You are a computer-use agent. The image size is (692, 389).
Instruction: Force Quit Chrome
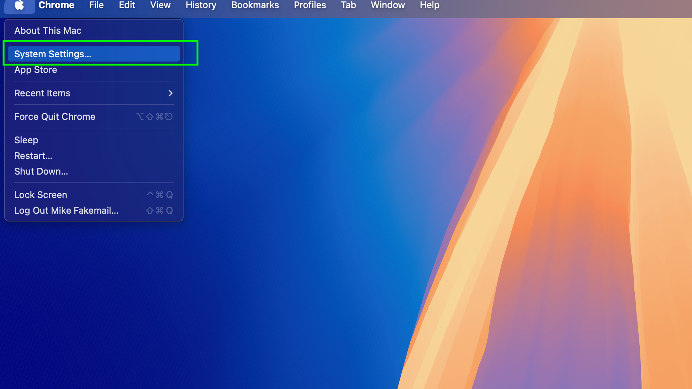click(54, 116)
